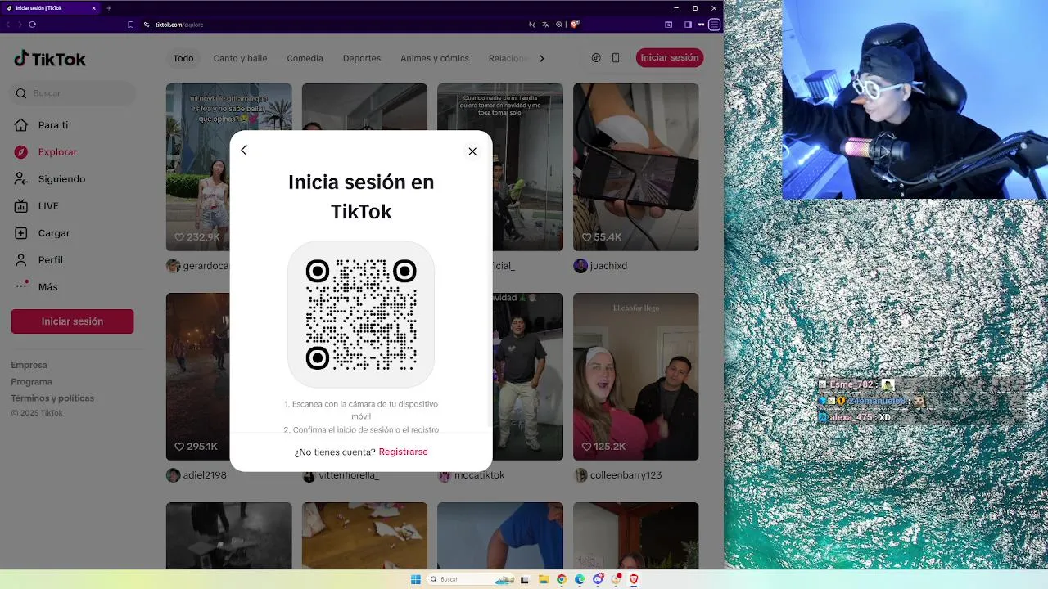
Task: Open the Registrarse sign-up link
Action: tap(403, 452)
